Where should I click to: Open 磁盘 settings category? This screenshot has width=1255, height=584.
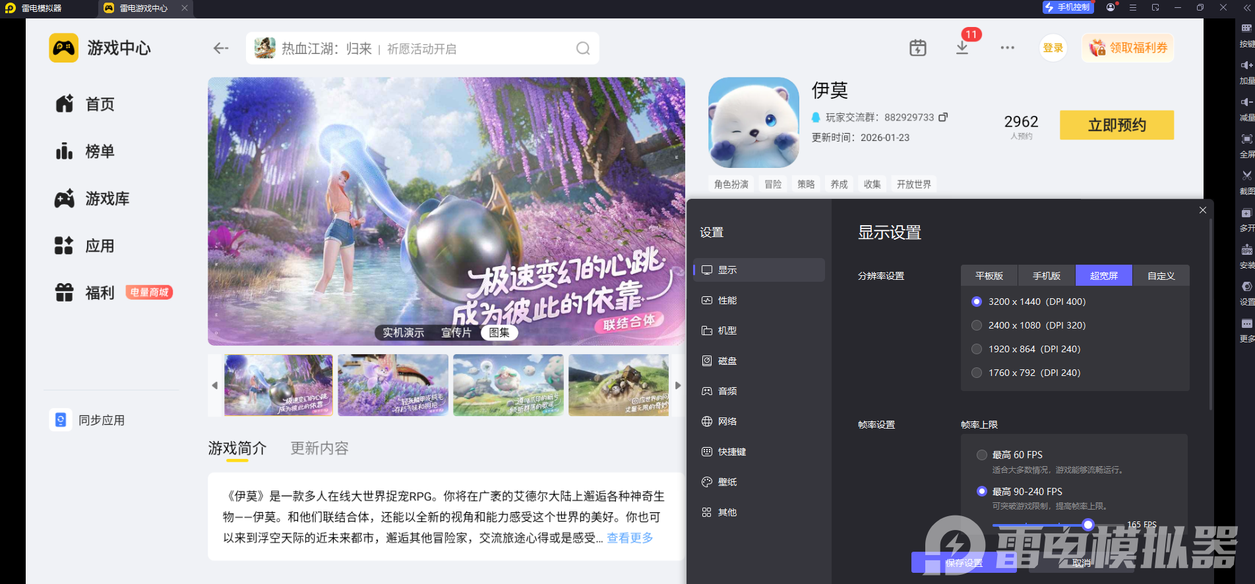[x=759, y=361]
